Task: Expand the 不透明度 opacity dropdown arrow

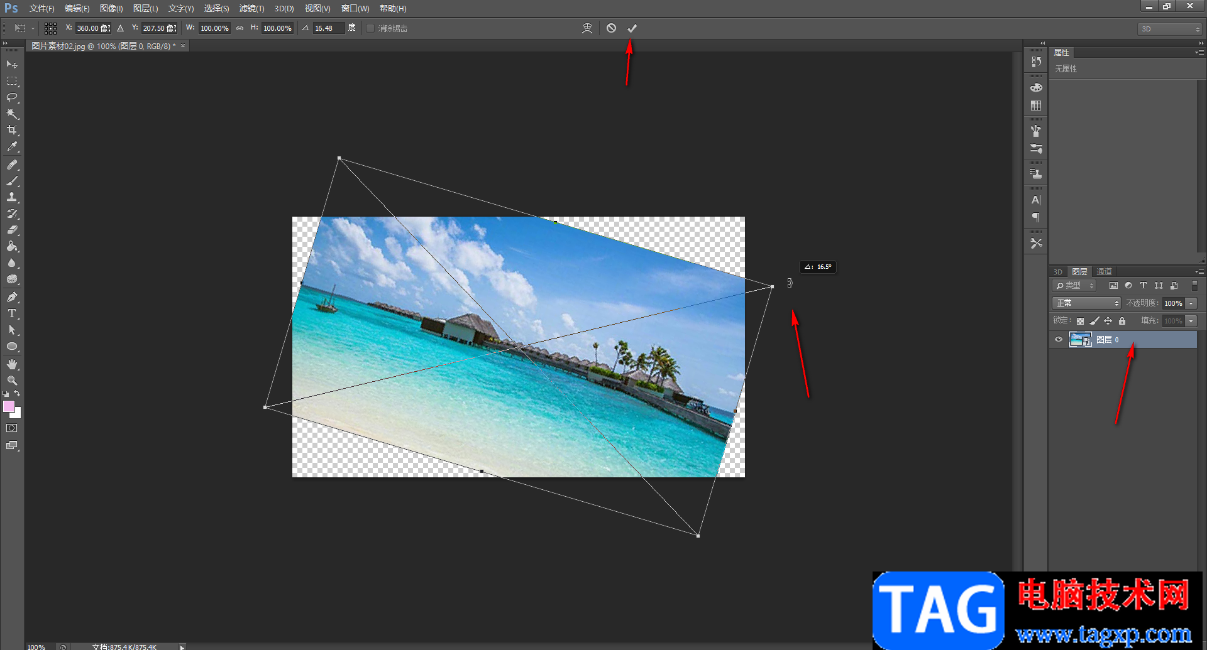Action: 1191,303
